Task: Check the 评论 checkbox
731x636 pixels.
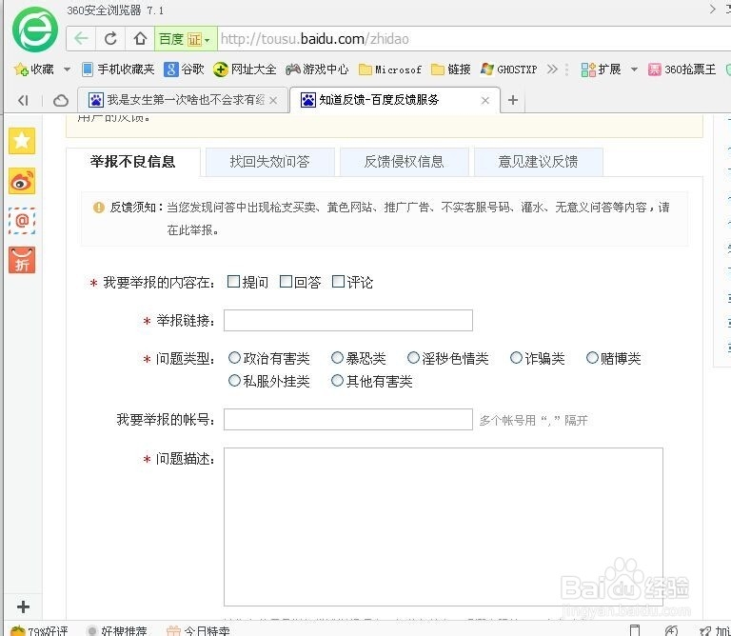Action: click(338, 282)
